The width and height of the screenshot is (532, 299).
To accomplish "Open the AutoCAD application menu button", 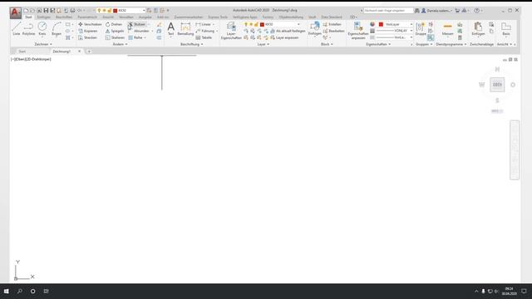I will (x=15, y=12).
